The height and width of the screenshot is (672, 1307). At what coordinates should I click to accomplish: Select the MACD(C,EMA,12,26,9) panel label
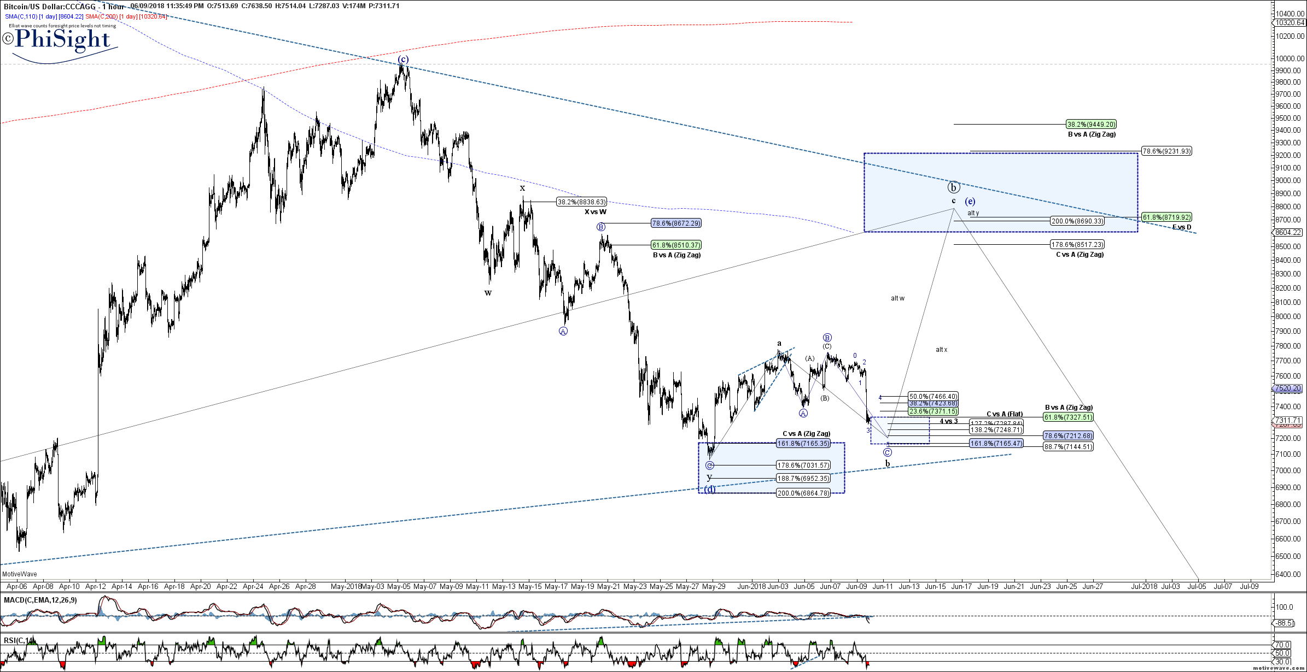[40, 600]
